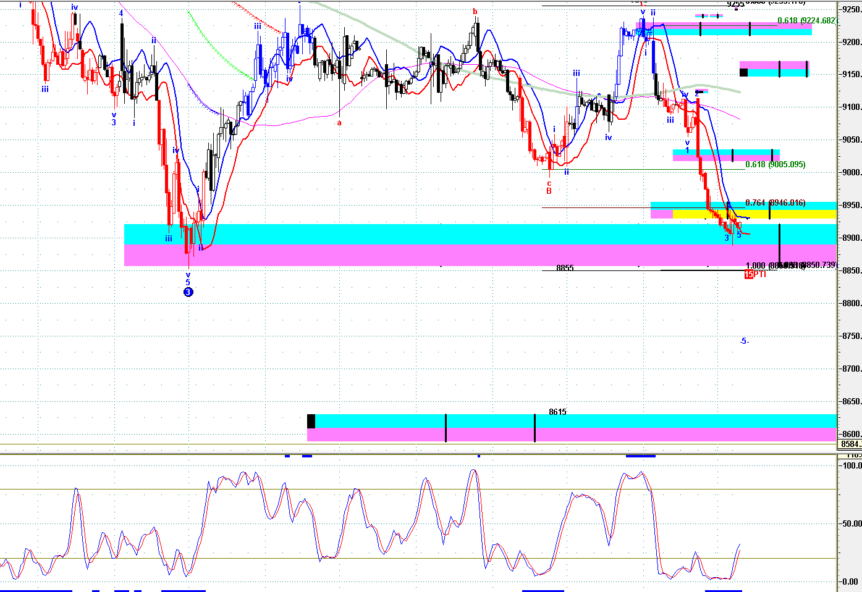Click the 9000 price axis label

[851, 173]
